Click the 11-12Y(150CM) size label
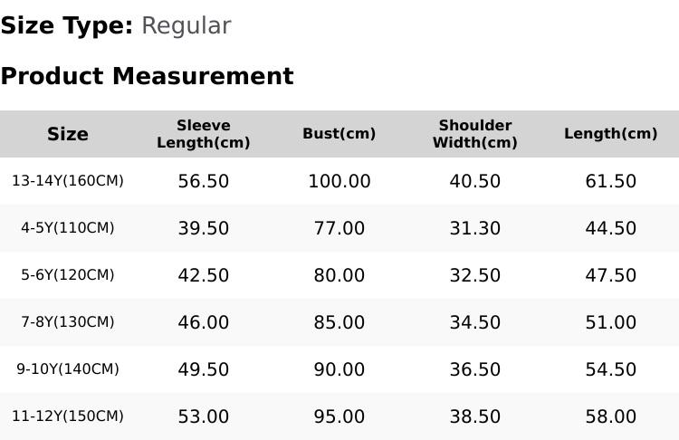The height and width of the screenshot is (440, 679). pyautogui.click(x=68, y=416)
